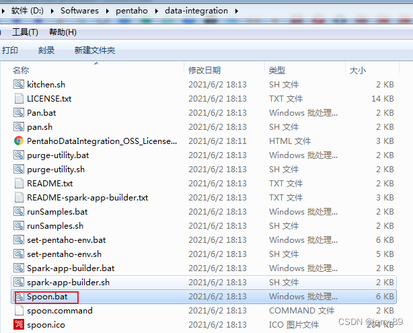The width and height of the screenshot is (413, 333).
Task: Click the COMMAND 文件 type cell
Action: [x=301, y=311]
